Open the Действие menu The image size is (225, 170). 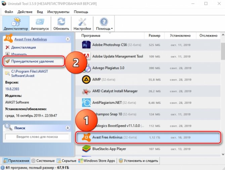tap(25, 12)
